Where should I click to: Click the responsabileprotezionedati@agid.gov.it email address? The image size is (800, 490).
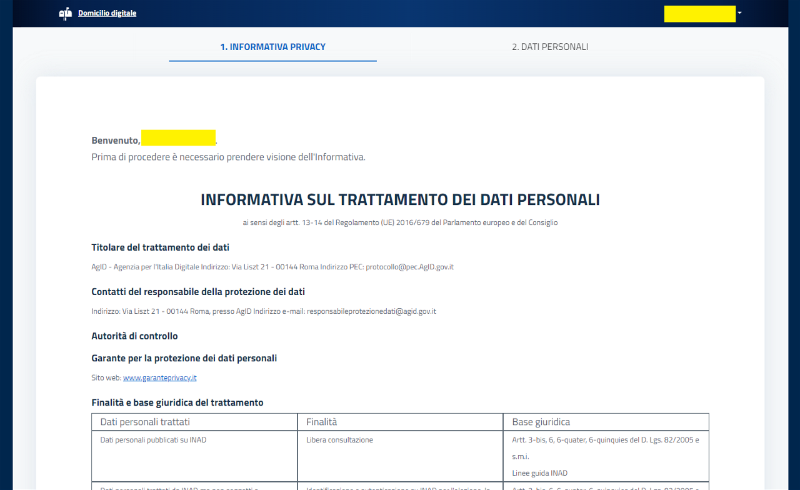[371, 311]
